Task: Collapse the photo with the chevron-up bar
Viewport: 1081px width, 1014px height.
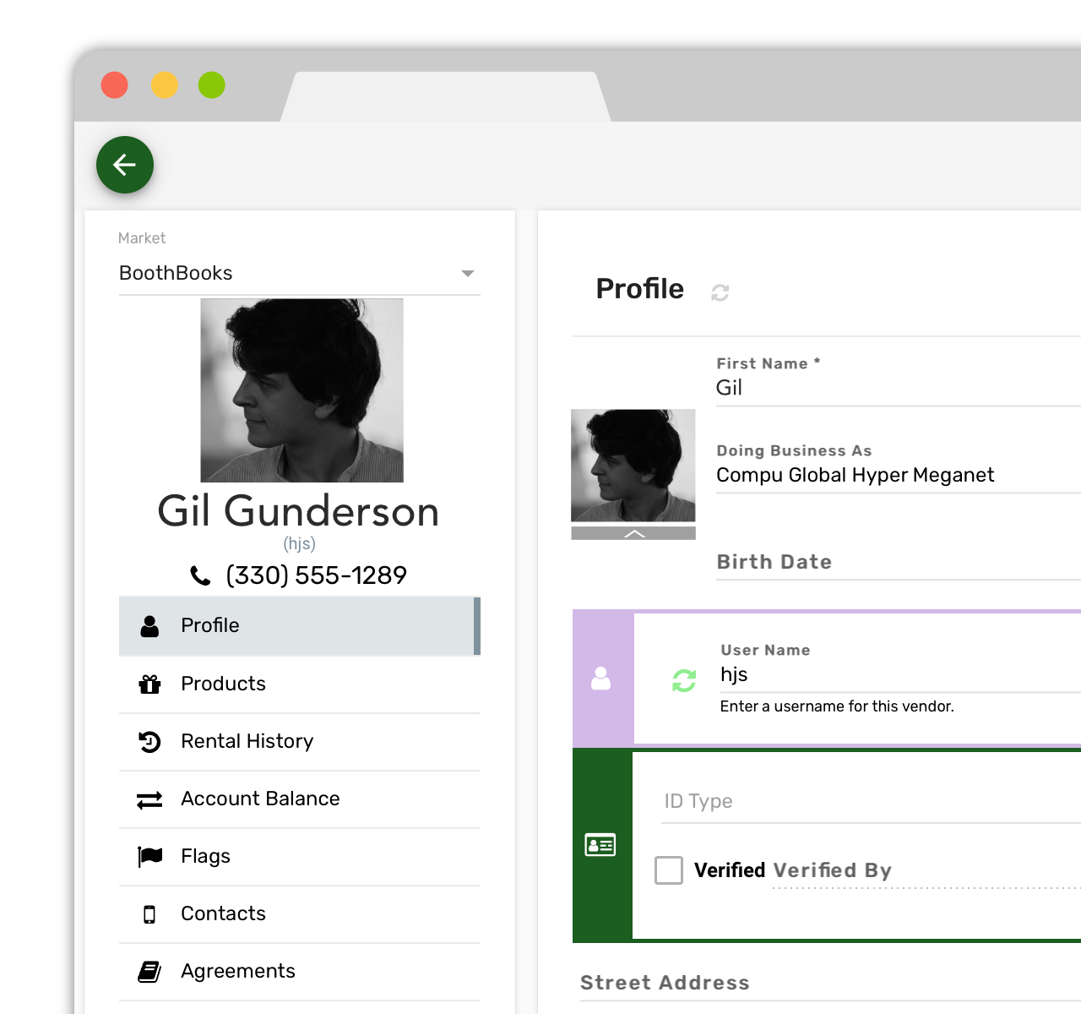Action: (x=633, y=533)
